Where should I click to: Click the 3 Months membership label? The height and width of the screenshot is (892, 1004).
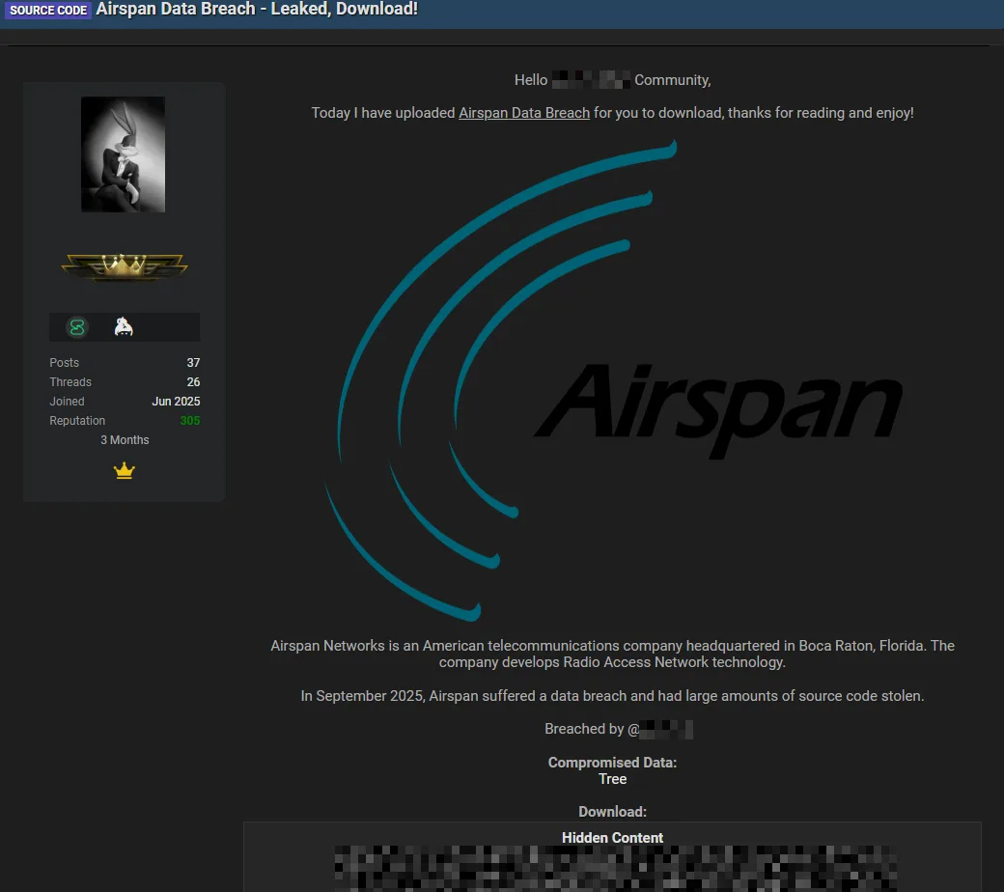124,439
